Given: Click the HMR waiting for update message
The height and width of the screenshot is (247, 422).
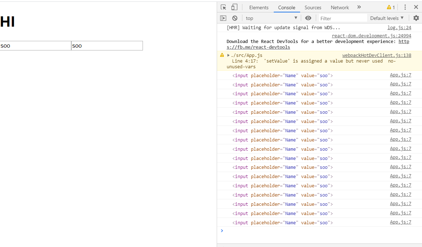Looking at the screenshot, I should (x=283, y=28).
